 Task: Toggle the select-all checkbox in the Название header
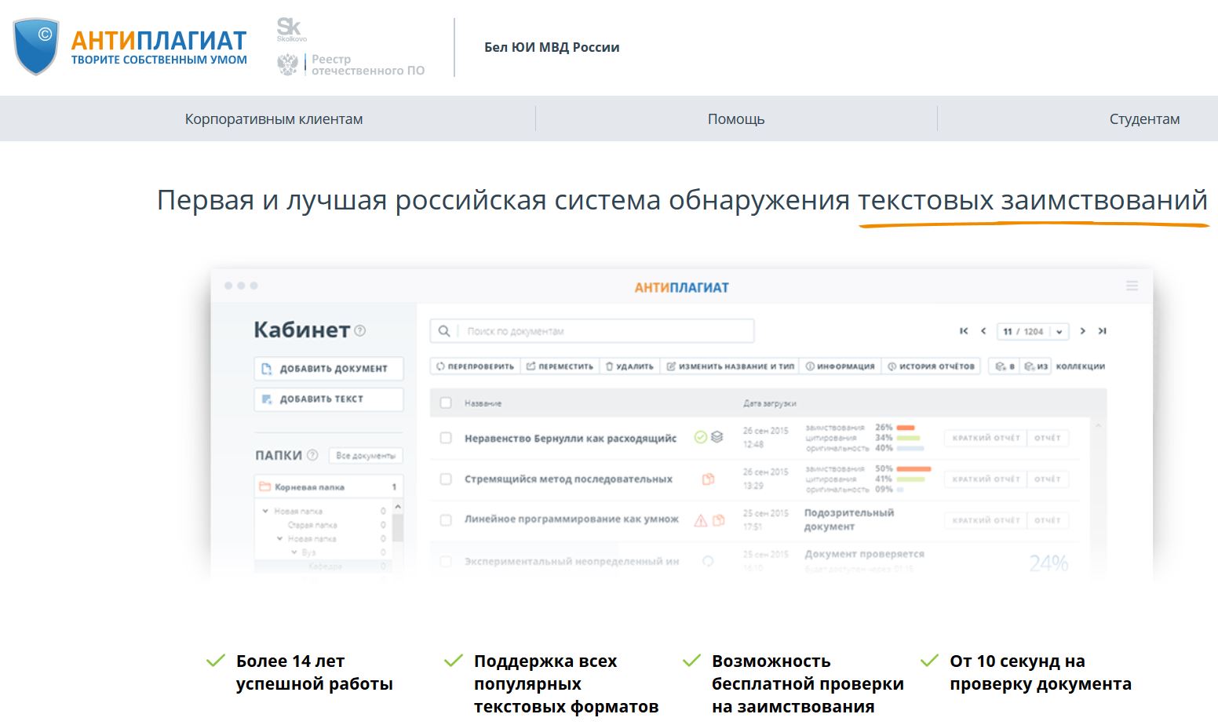(446, 403)
